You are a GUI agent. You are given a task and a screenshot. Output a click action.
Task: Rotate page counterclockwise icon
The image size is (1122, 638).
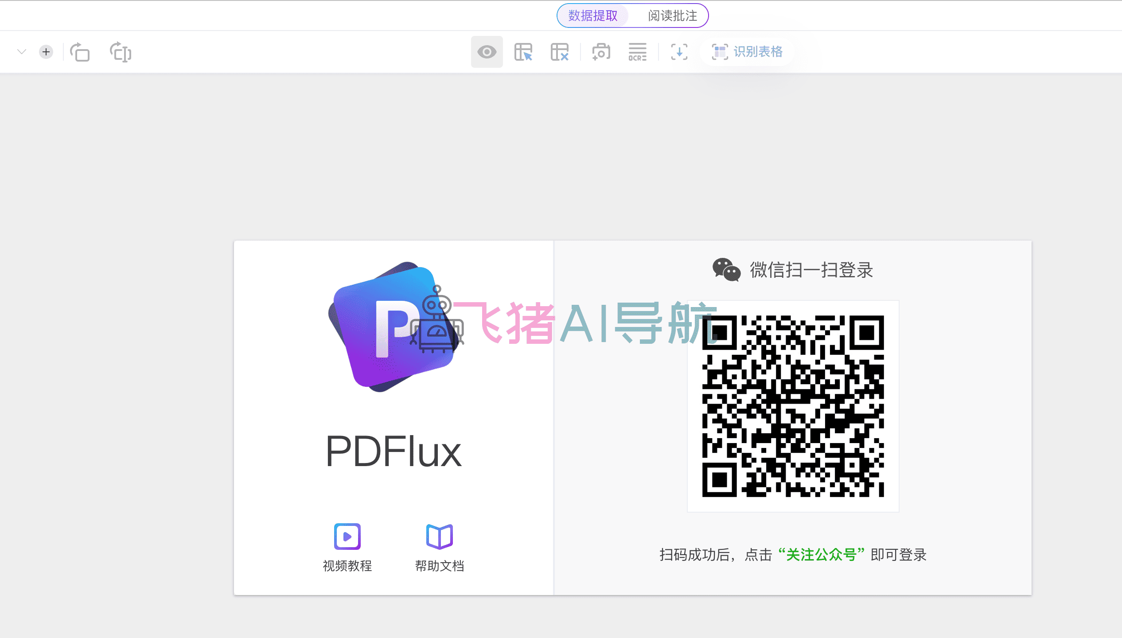click(80, 52)
